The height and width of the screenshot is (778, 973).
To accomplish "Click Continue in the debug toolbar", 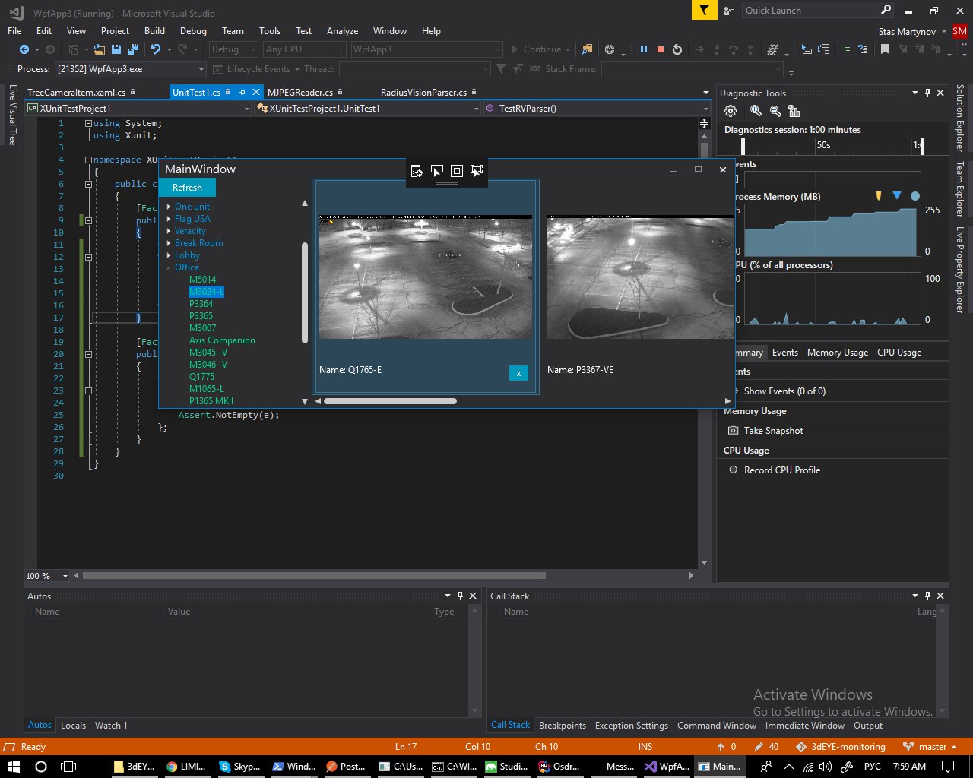I will 536,49.
